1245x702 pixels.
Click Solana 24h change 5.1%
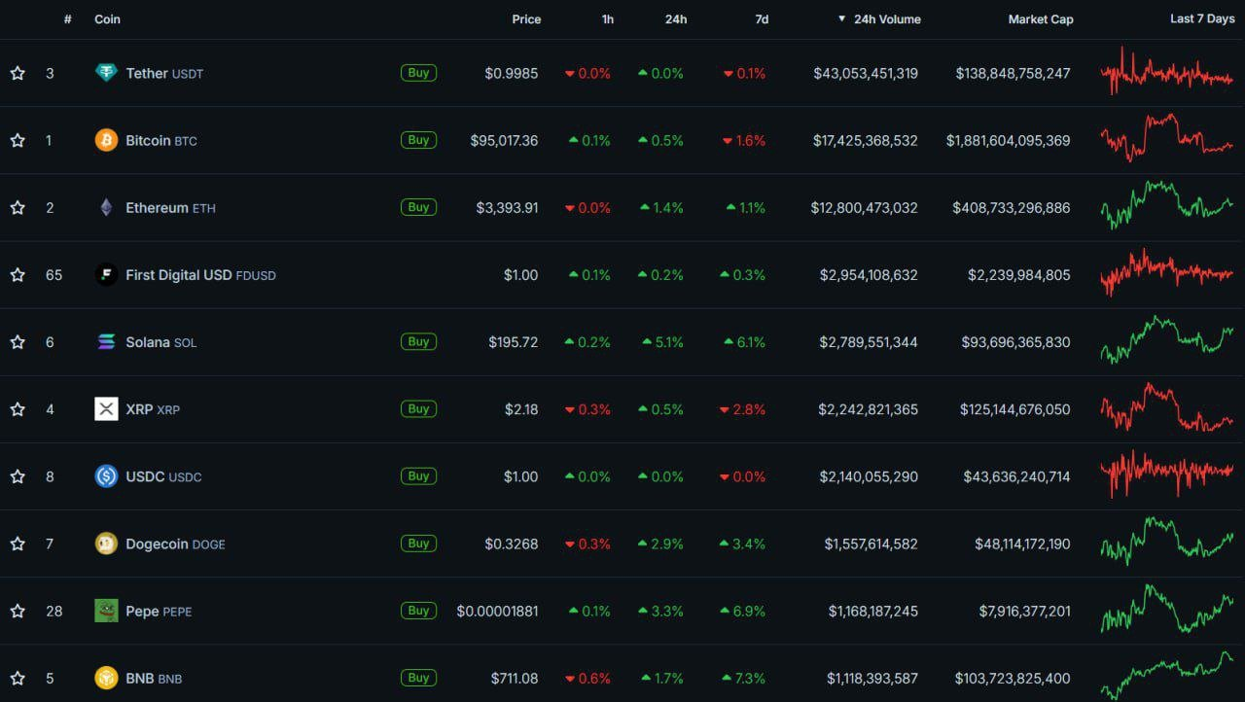[662, 342]
